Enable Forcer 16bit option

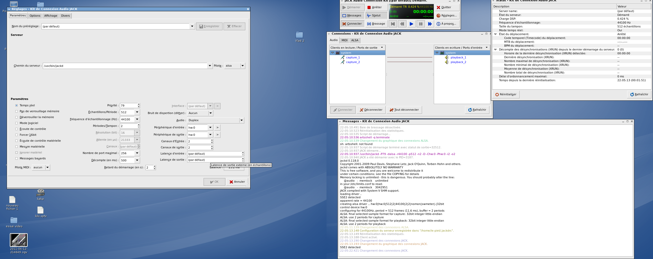tap(17, 135)
